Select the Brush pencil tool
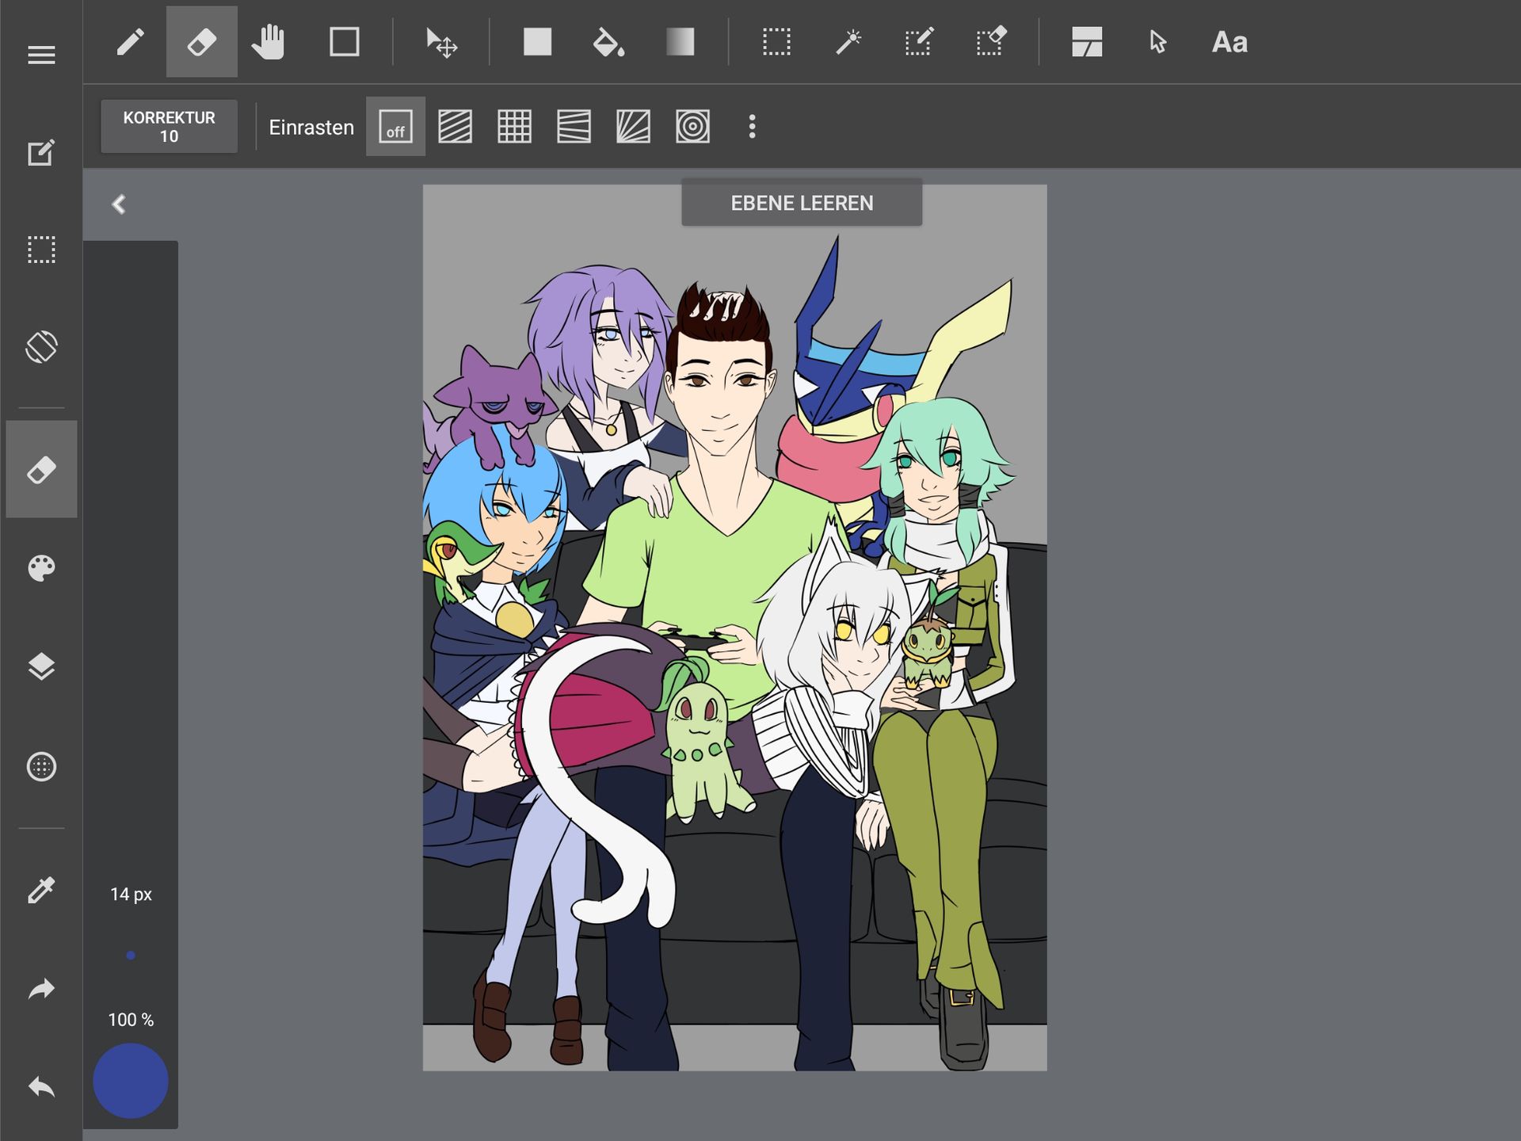Viewport: 1521px width, 1141px height. (131, 42)
